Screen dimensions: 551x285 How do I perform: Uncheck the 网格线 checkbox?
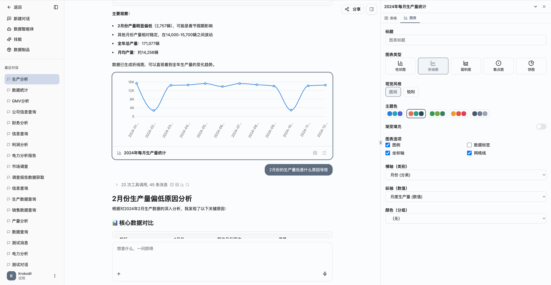[x=469, y=153]
